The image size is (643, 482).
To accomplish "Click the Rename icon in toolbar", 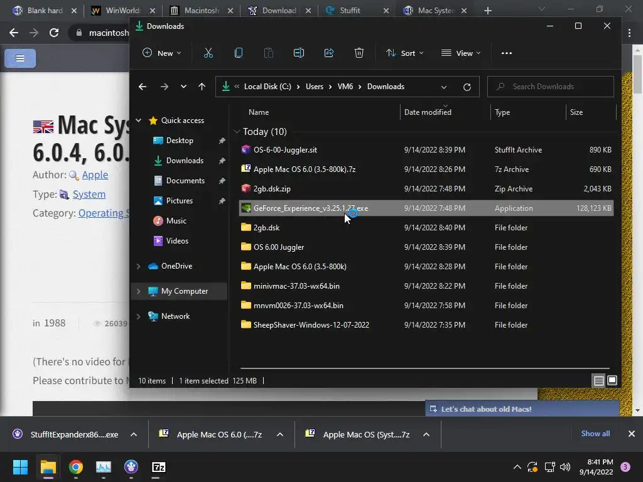I will click(x=299, y=53).
